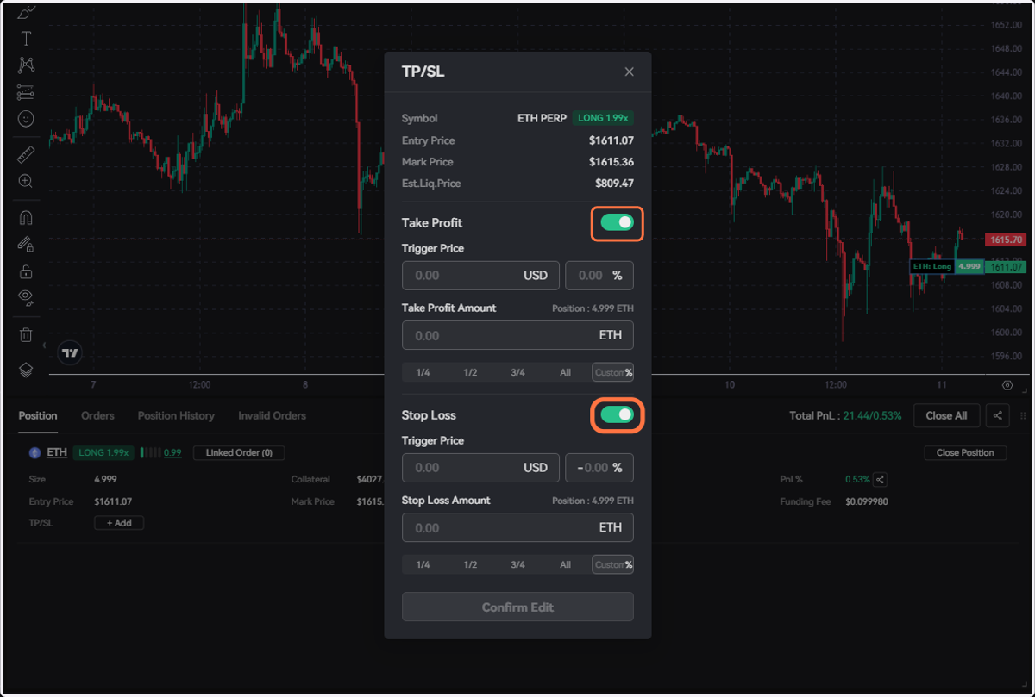Click the 1615.70 current price label
The image size is (1035, 697).
[1007, 240]
